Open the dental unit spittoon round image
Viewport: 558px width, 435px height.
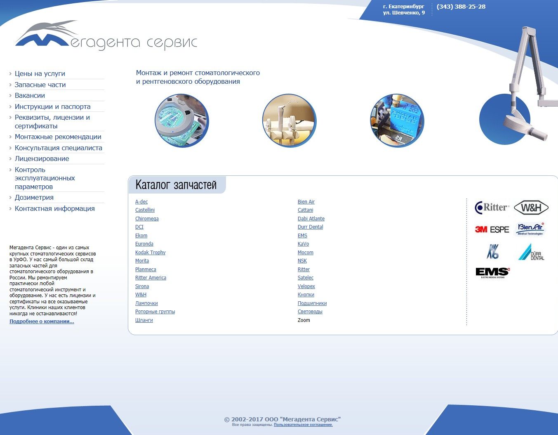point(290,121)
